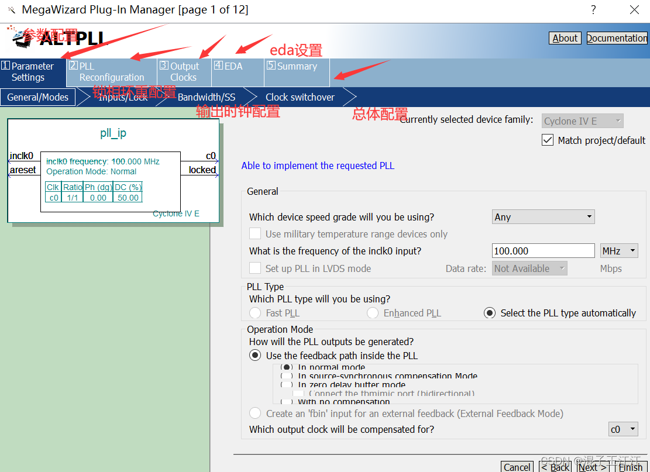Click the inclk0 frequency input field
Image resolution: width=650 pixels, height=472 pixels.
543,251
